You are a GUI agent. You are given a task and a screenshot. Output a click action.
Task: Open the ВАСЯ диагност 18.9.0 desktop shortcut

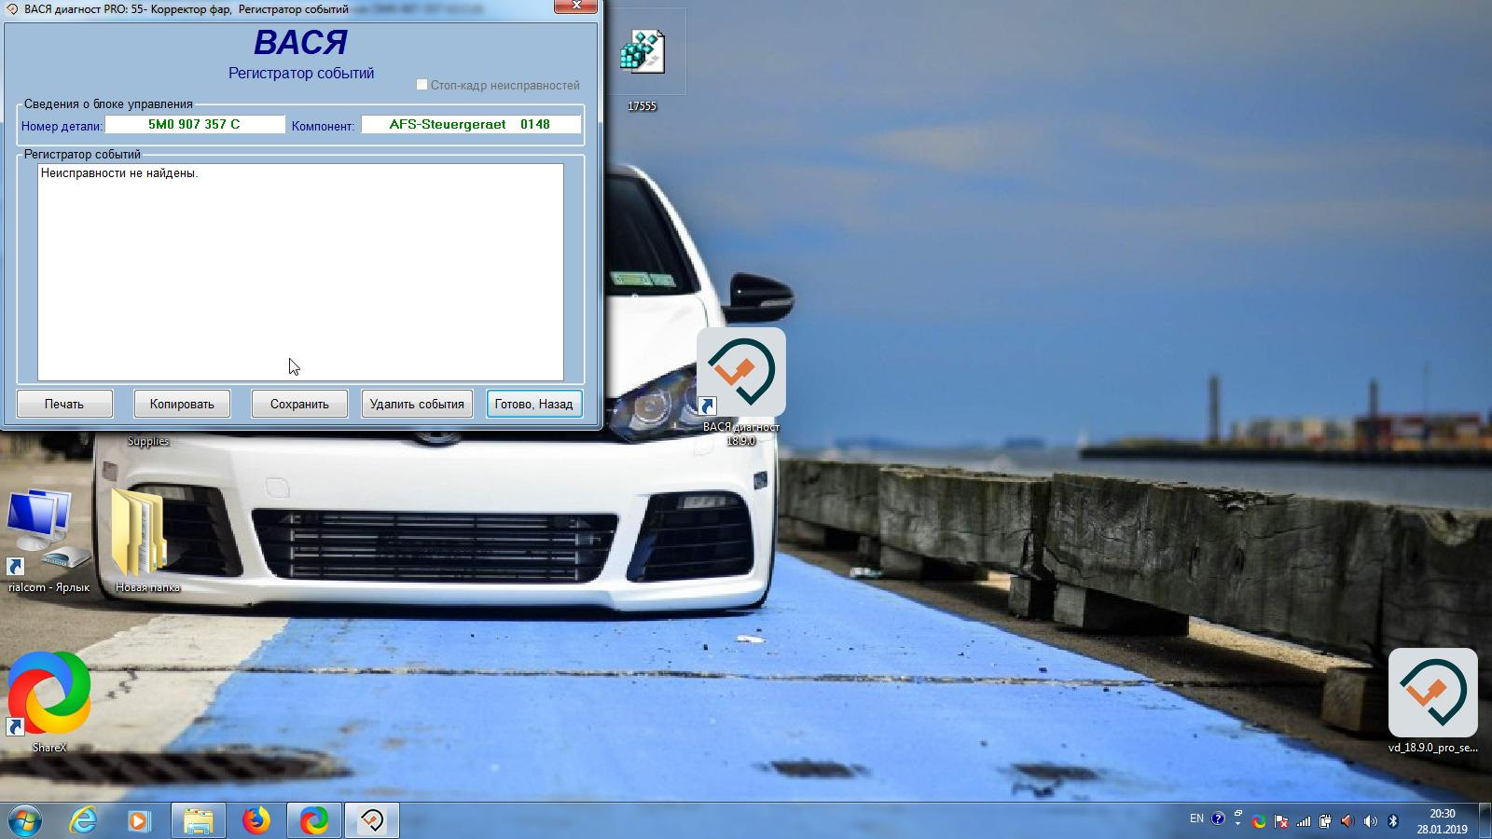[741, 387]
